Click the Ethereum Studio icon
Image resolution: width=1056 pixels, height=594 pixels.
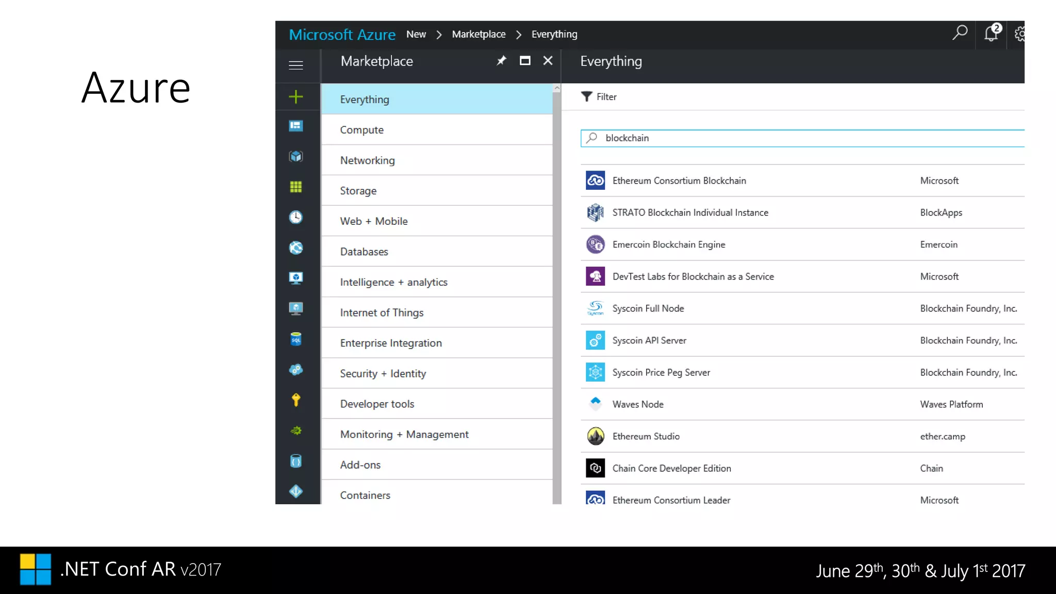[x=596, y=436]
